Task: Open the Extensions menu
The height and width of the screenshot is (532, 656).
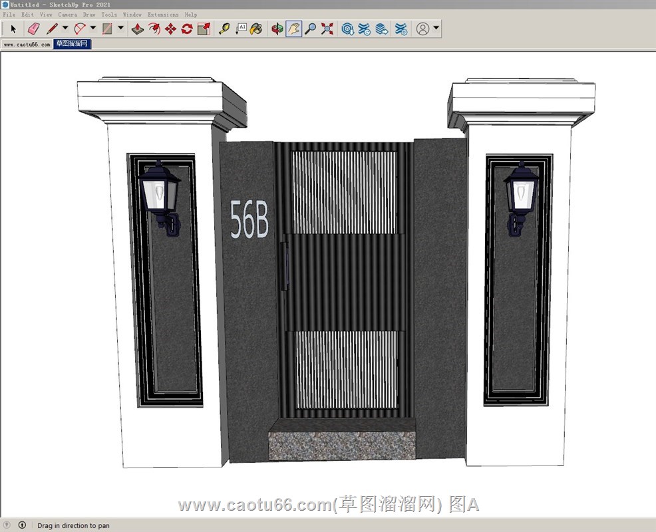Action: point(163,15)
